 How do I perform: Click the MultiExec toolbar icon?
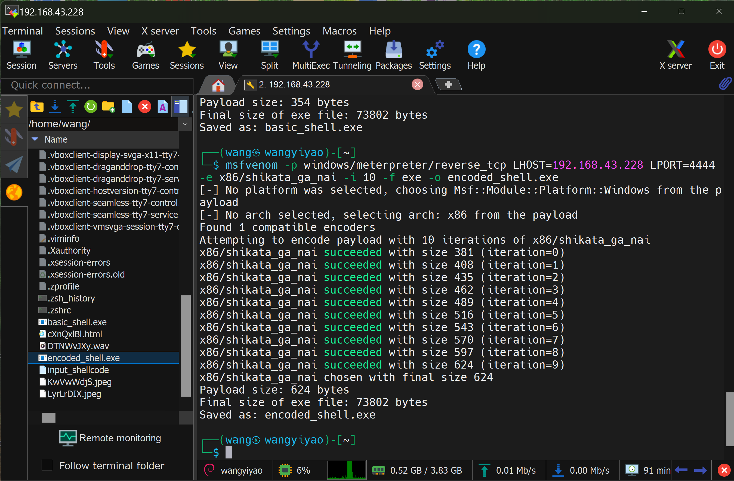311,55
